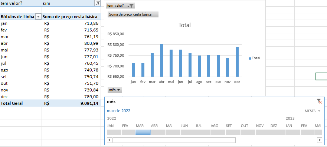
Task: Select the cell with value 777,93
Action: (71, 50)
